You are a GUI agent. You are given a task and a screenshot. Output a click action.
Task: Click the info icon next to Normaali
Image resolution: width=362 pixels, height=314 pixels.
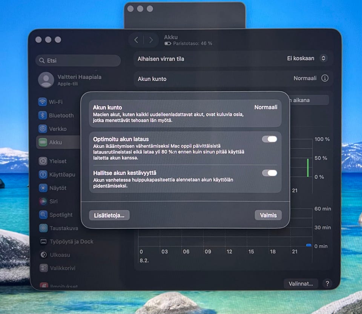[x=325, y=78]
